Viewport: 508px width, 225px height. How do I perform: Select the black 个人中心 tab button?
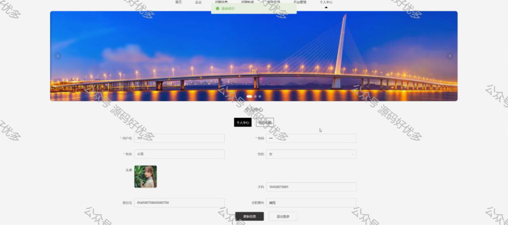(243, 122)
